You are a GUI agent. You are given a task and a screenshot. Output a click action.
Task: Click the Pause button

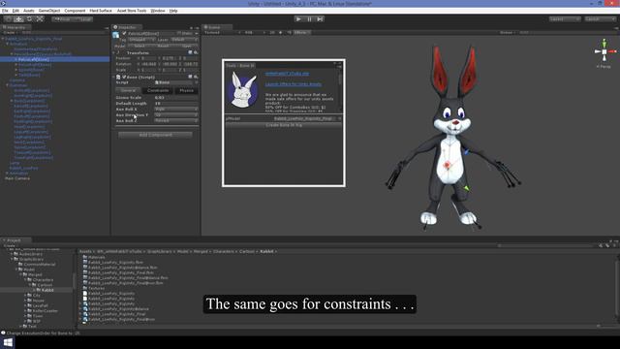coord(309,19)
